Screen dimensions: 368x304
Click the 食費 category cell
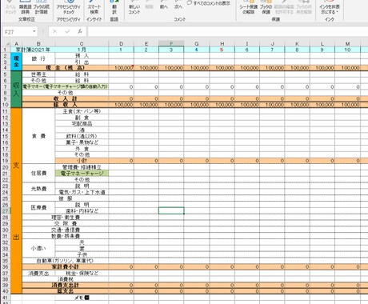click(38, 136)
